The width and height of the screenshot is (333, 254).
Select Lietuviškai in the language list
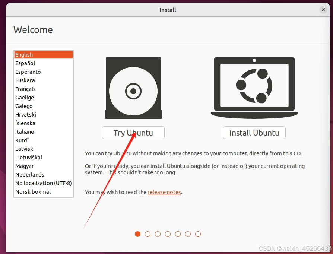[x=44, y=158]
